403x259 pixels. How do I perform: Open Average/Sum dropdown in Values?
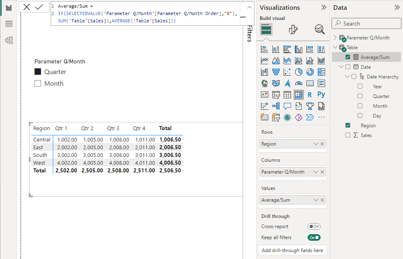pos(316,200)
